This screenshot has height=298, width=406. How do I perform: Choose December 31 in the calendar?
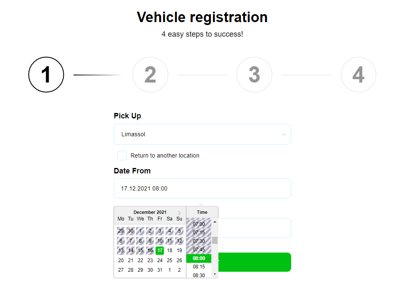[160, 270]
